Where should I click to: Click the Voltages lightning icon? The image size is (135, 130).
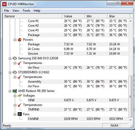20,96
